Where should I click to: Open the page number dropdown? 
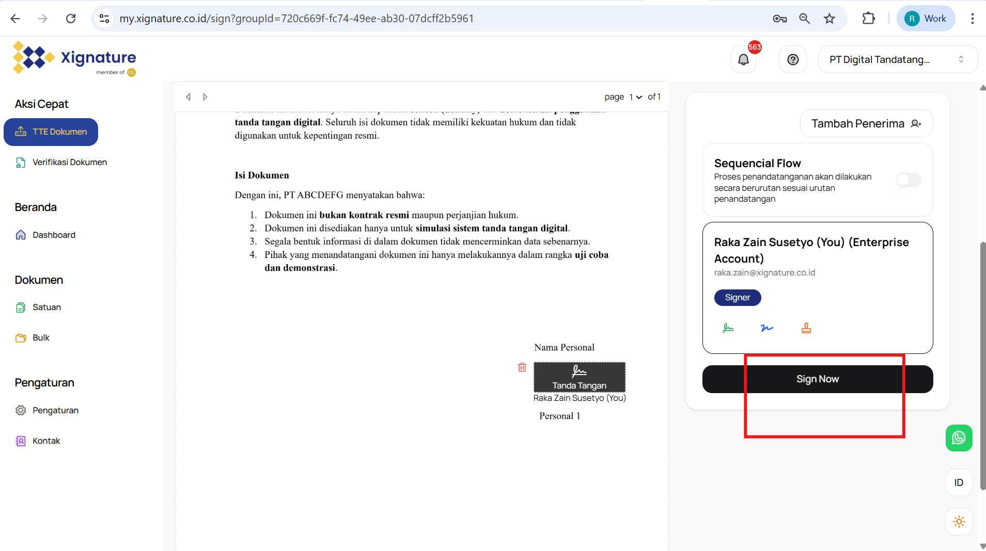[x=635, y=97]
